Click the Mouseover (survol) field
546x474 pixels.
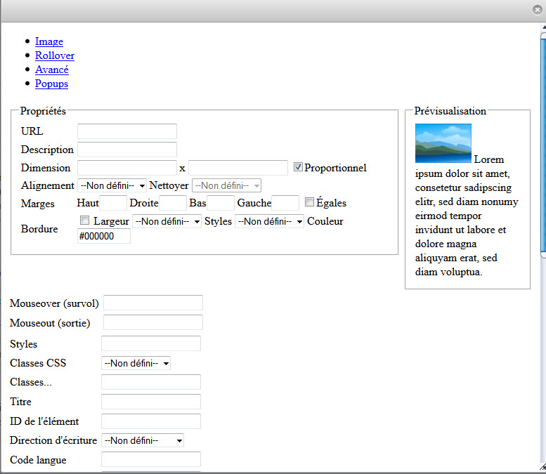[153, 303]
